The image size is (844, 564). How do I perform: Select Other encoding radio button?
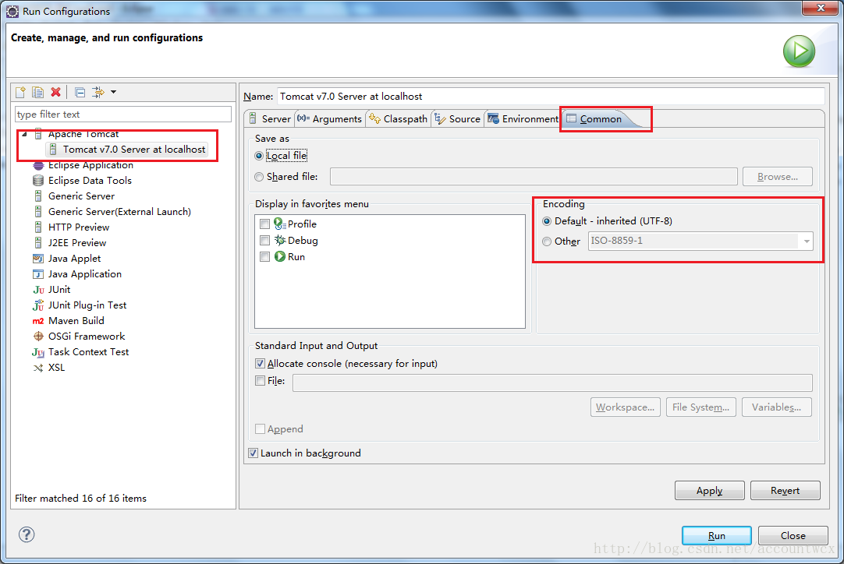[x=547, y=242]
